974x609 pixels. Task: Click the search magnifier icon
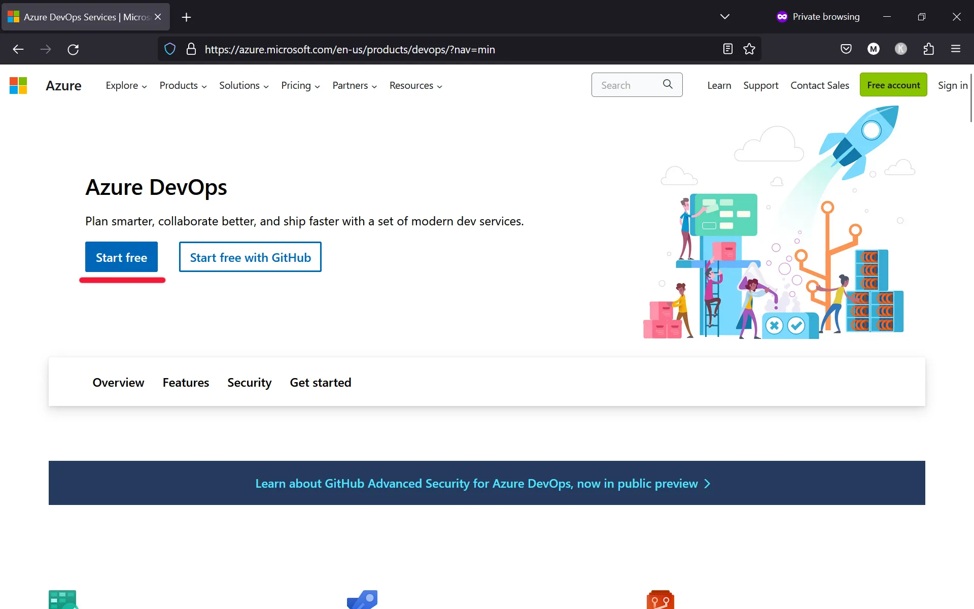click(668, 84)
